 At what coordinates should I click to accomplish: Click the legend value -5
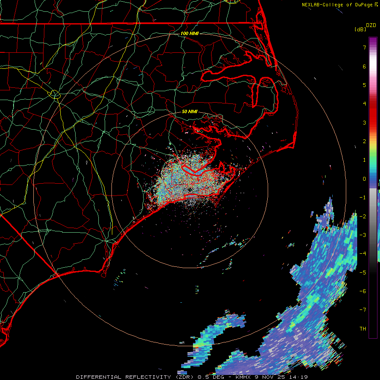pos(363,273)
